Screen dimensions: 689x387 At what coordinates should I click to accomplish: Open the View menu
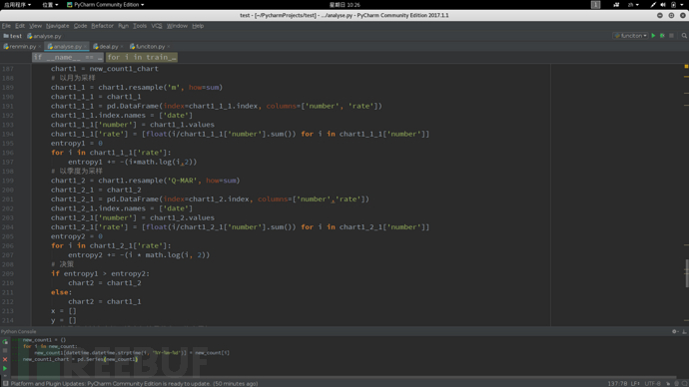click(x=35, y=26)
